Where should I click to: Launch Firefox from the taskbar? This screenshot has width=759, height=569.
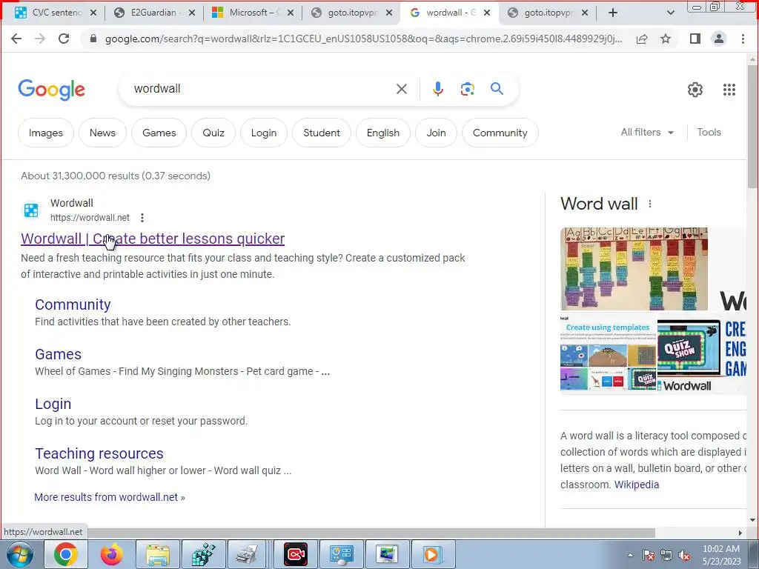[x=111, y=554]
